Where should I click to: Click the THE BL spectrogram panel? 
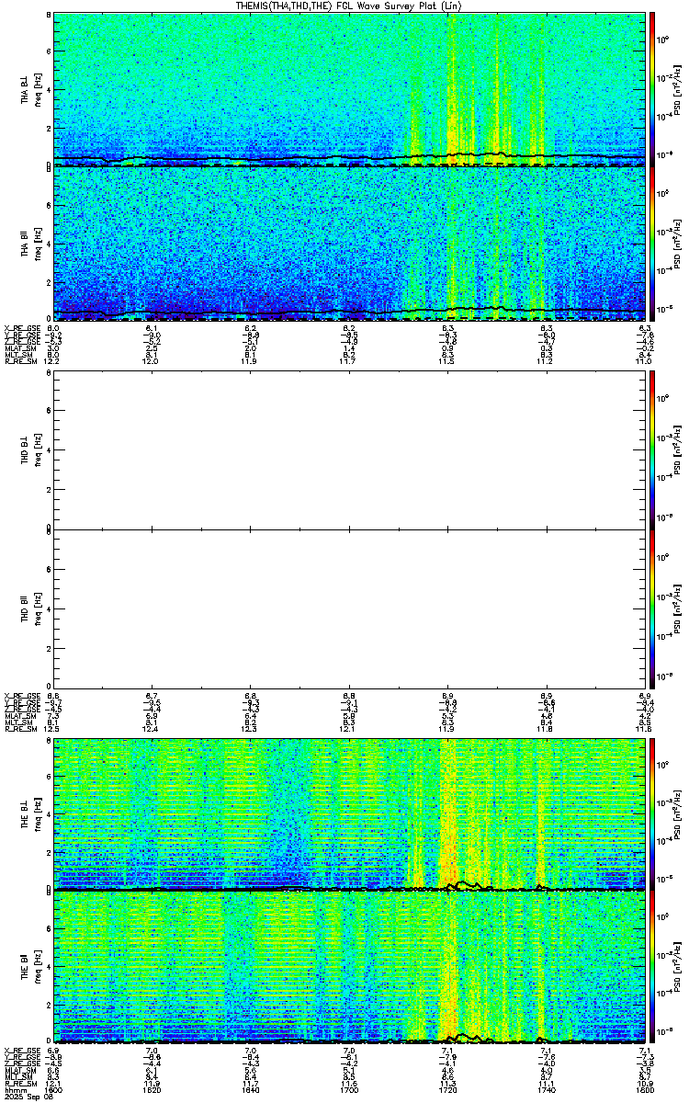point(349,813)
